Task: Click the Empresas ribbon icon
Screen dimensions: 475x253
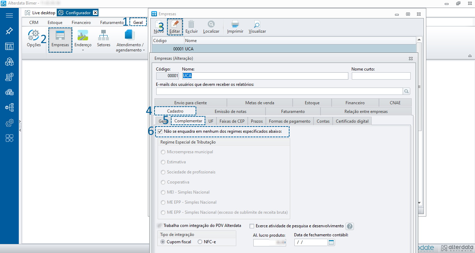Action: (60, 35)
